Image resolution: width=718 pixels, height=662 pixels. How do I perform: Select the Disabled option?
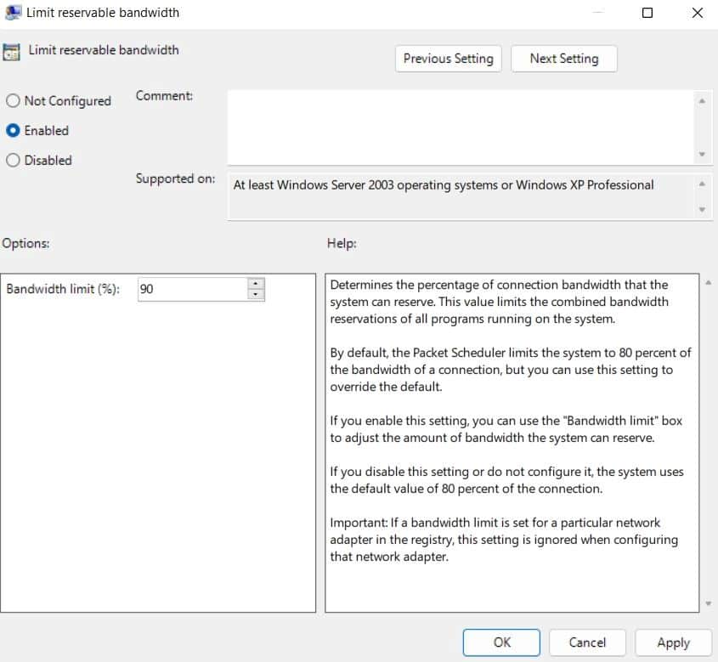(13, 160)
